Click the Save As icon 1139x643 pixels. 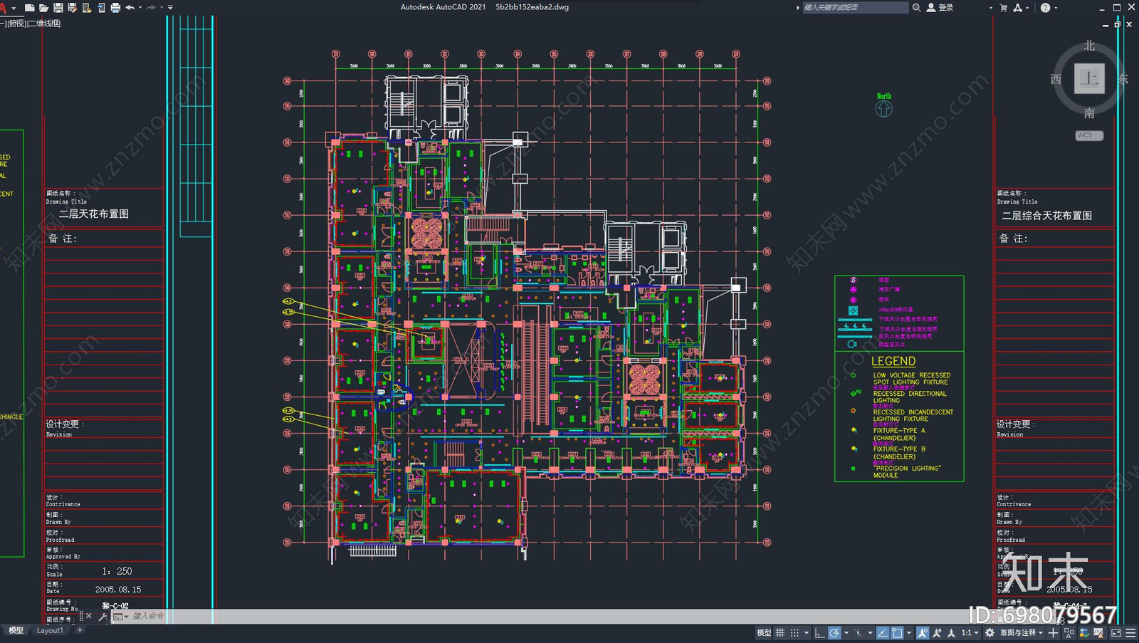click(x=72, y=7)
